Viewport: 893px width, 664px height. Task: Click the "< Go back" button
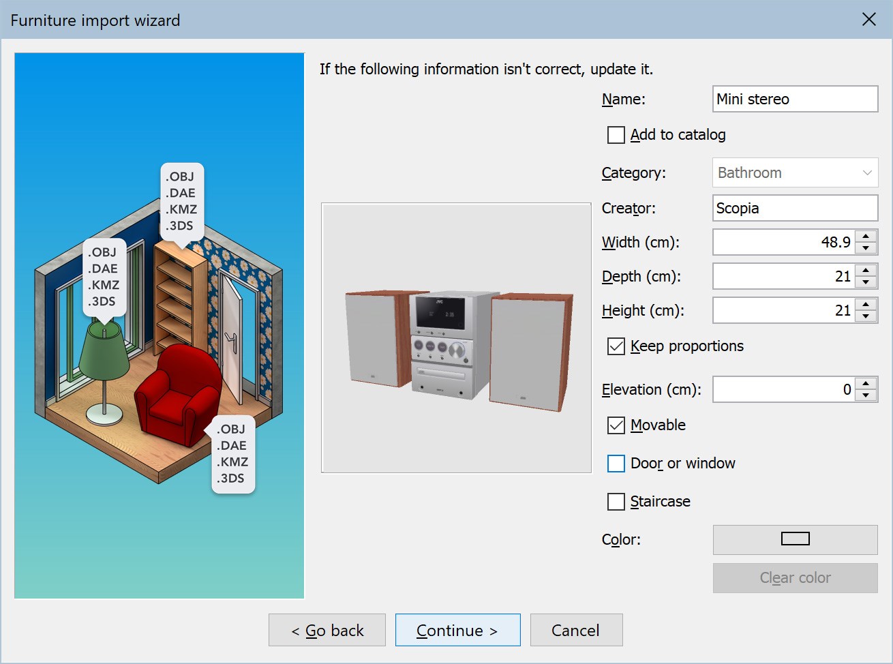pyautogui.click(x=327, y=630)
